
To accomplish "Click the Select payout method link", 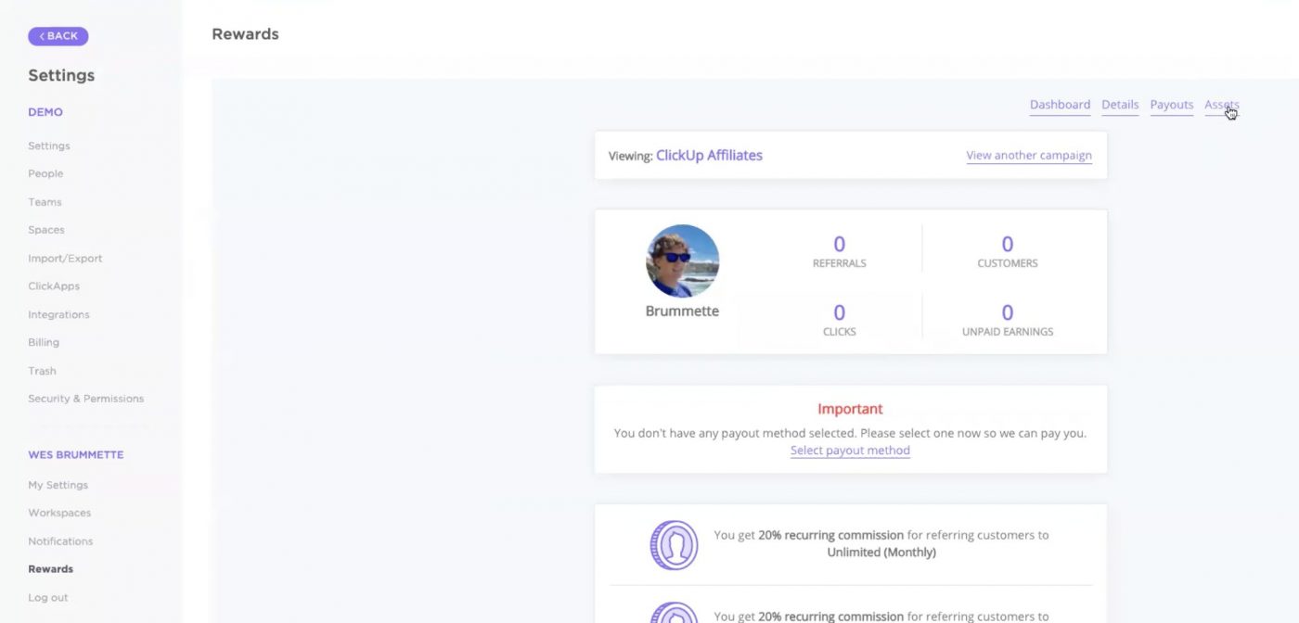I will (850, 451).
